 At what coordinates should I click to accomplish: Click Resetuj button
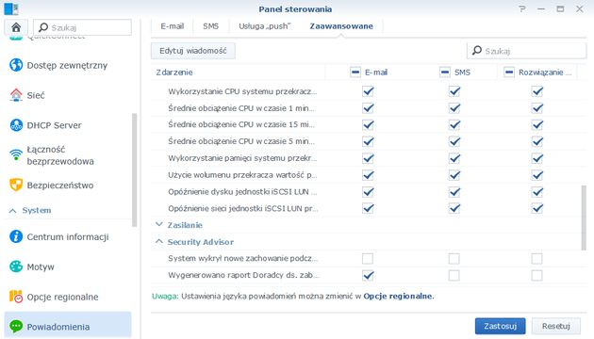point(555,326)
